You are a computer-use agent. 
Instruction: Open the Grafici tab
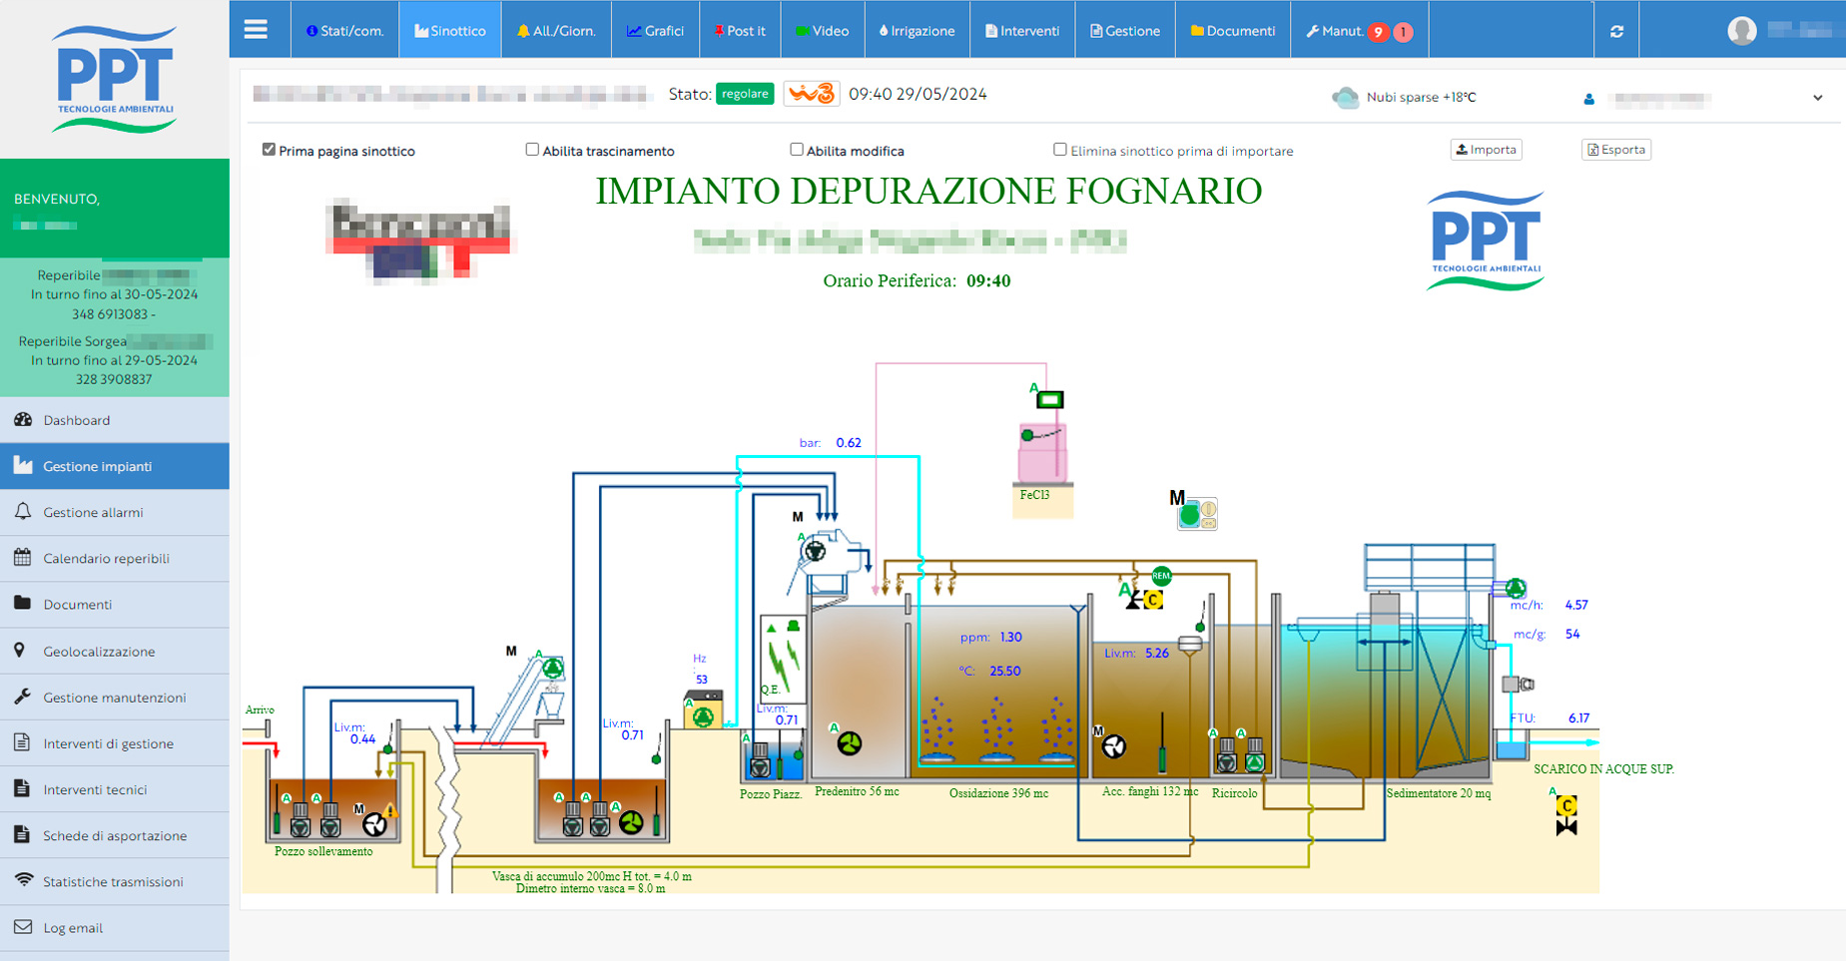click(655, 30)
